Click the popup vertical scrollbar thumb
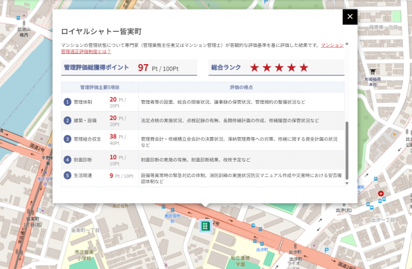 point(347,152)
